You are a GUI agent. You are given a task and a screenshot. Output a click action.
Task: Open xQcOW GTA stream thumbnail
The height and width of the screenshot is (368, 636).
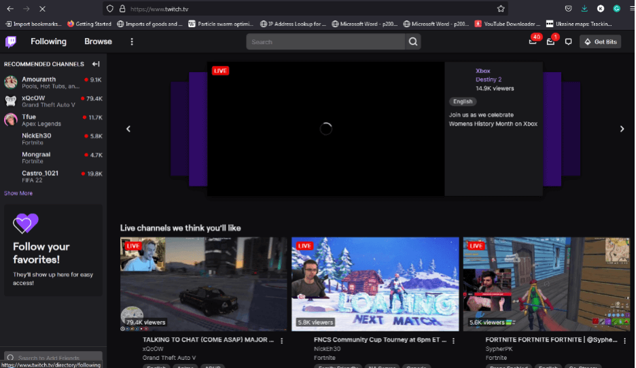(x=203, y=284)
